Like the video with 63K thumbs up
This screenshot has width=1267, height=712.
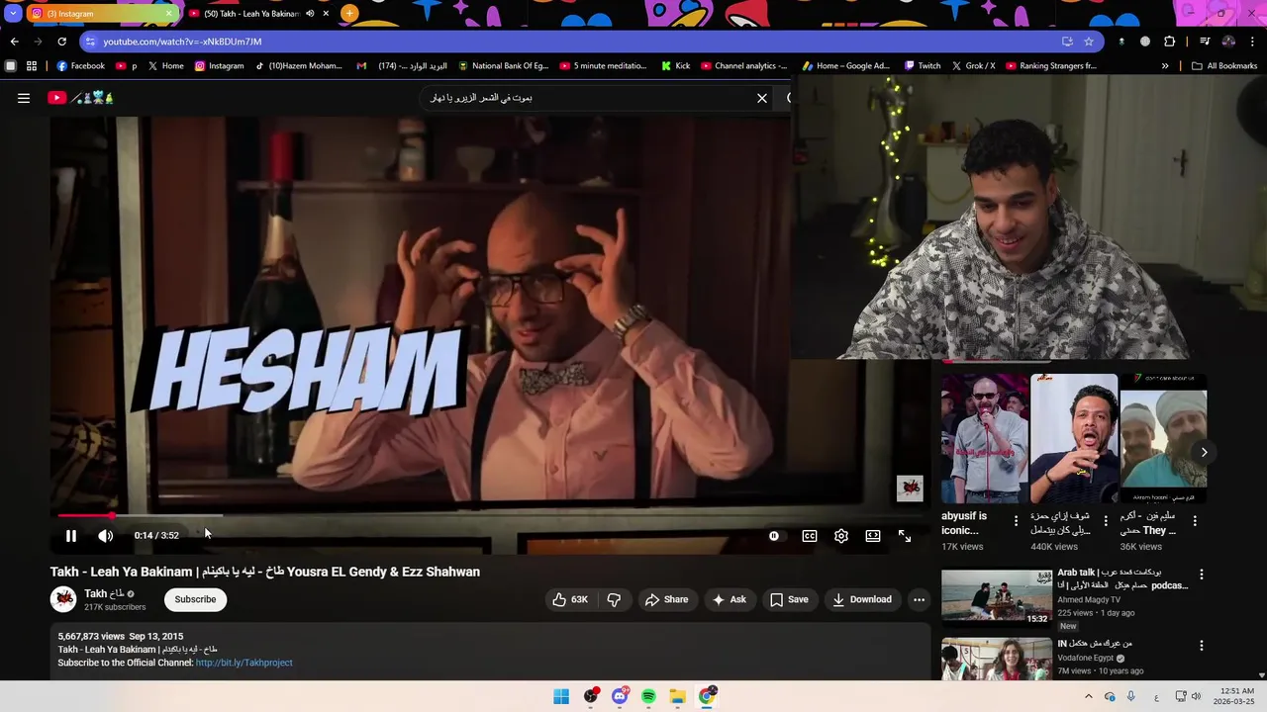click(x=570, y=599)
